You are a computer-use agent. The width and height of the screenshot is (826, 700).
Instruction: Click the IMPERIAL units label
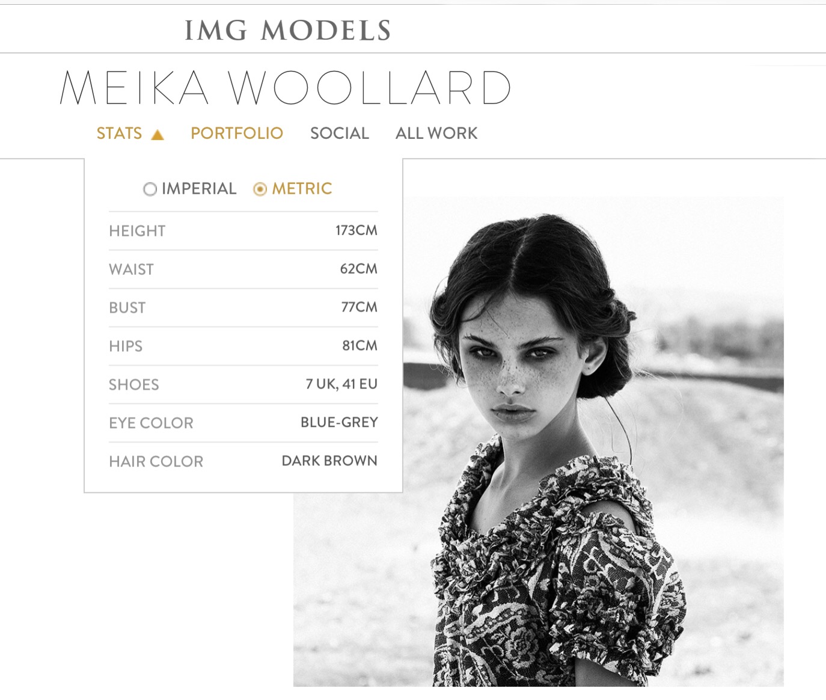pyautogui.click(x=199, y=189)
